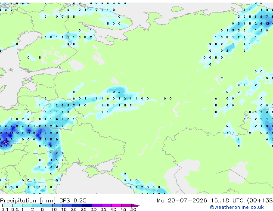Image resolution: width=273 pixels, height=211 pixels.
Task: Select the 20–25 mm dark blue swatch
Action: (x=77, y=205)
